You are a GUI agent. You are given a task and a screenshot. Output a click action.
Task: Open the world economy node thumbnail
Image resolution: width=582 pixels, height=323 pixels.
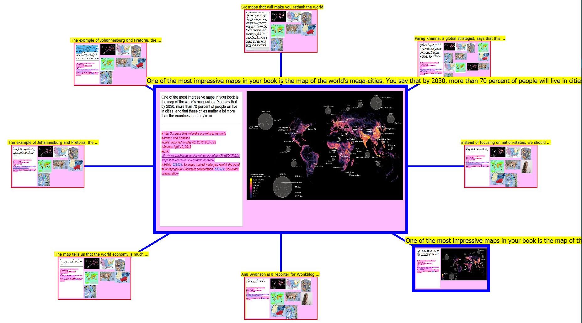[x=94, y=278]
